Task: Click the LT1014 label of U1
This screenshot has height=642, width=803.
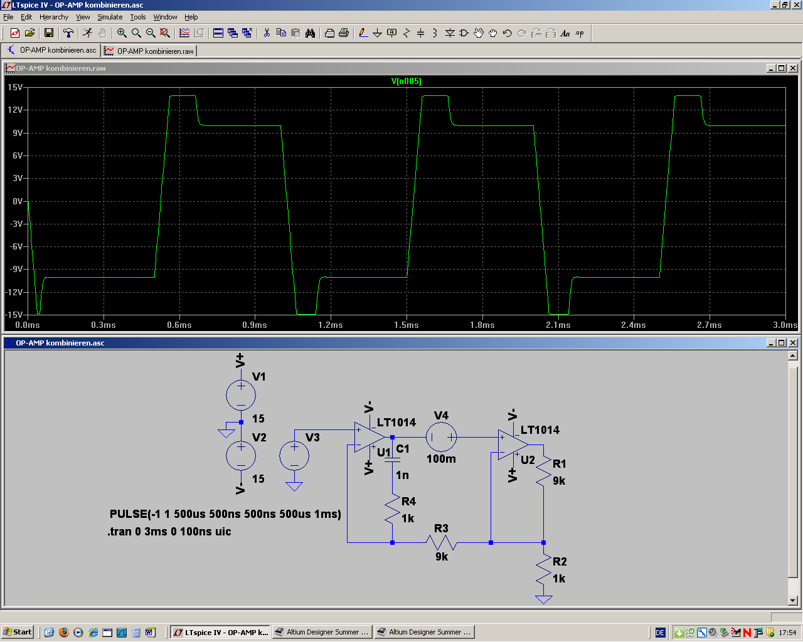Action: (396, 423)
